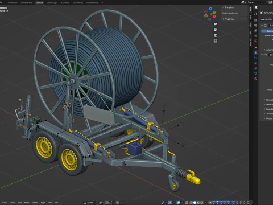Open the Output properties tab

[256, 25]
